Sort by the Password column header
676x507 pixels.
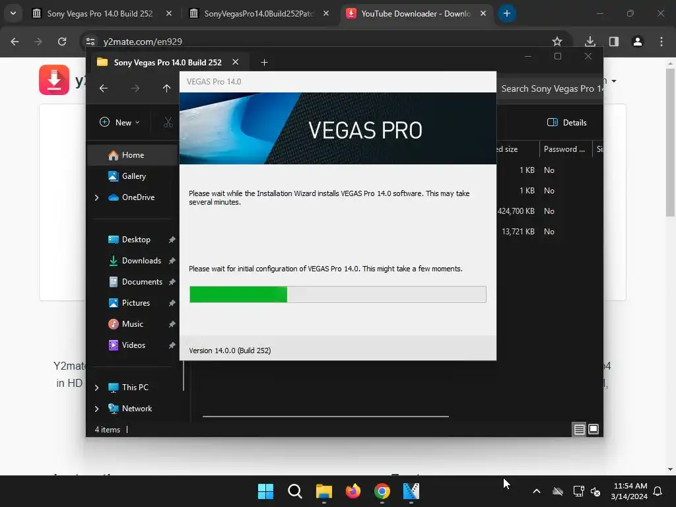[565, 149]
